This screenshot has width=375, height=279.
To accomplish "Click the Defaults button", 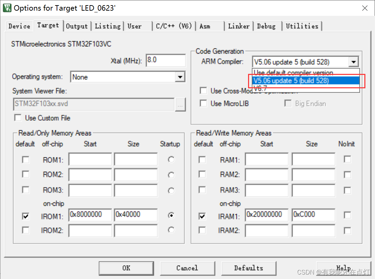I will 249,268.
